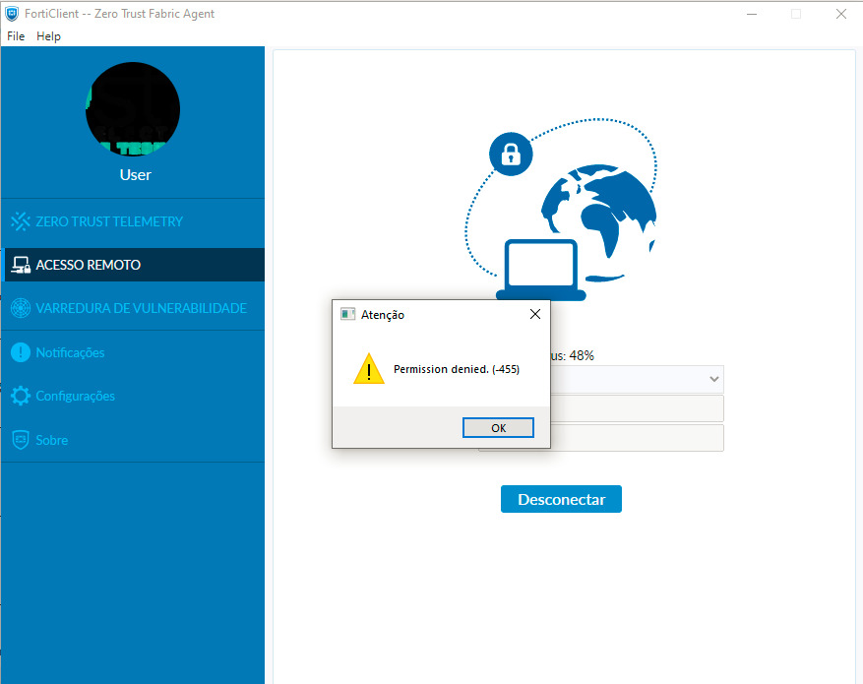Click the padlock icon in illustration

click(x=511, y=155)
